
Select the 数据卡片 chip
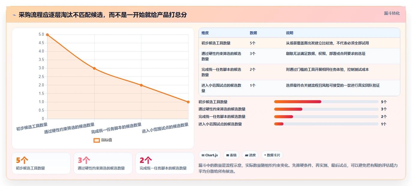coord(272,155)
